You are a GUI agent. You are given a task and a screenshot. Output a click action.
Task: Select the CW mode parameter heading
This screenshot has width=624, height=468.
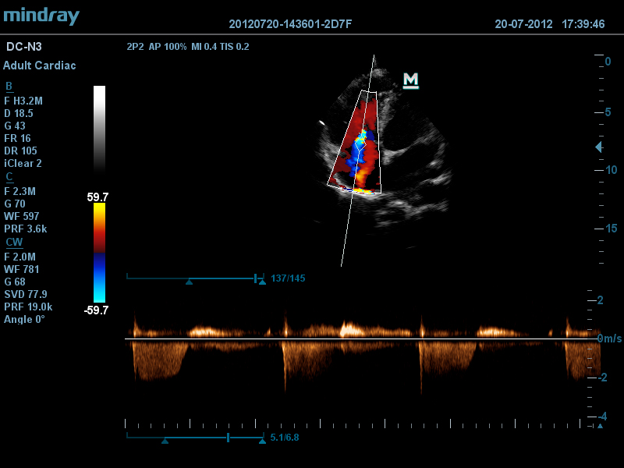[x=14, y=243]
